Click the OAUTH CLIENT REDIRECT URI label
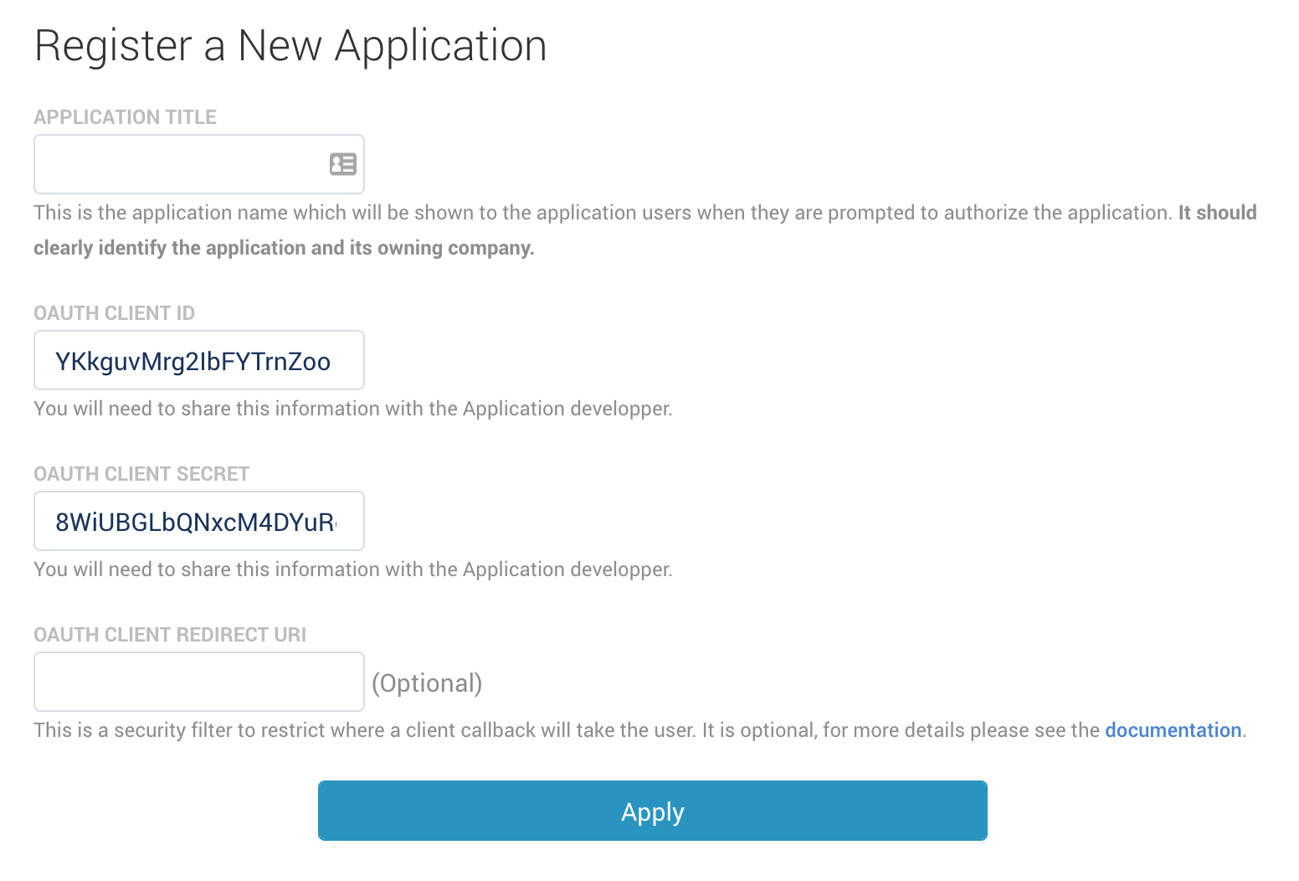Image resolution: width=1299 pixels, height=881 pixels. [170, 635]
